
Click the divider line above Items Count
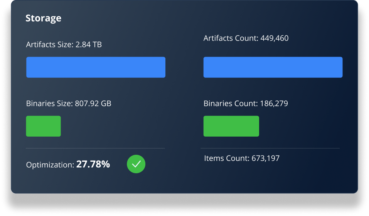[x=270, y=148]
